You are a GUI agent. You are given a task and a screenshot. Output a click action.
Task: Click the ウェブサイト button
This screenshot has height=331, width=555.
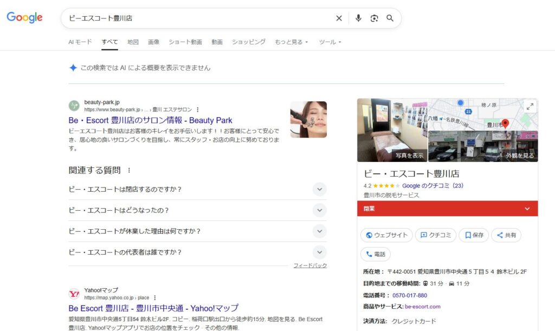click(386, 235)
